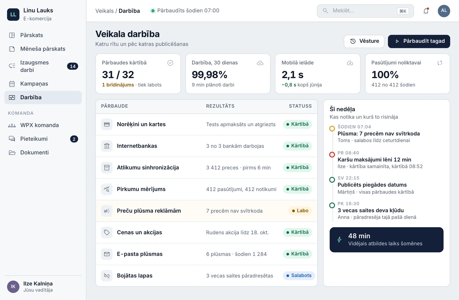Image resolution: width=459 pixels, height=300 pixels.
Task: Click the box icon beside Atlikumu sinhronizācija
Action: click(x=107, y=167)
